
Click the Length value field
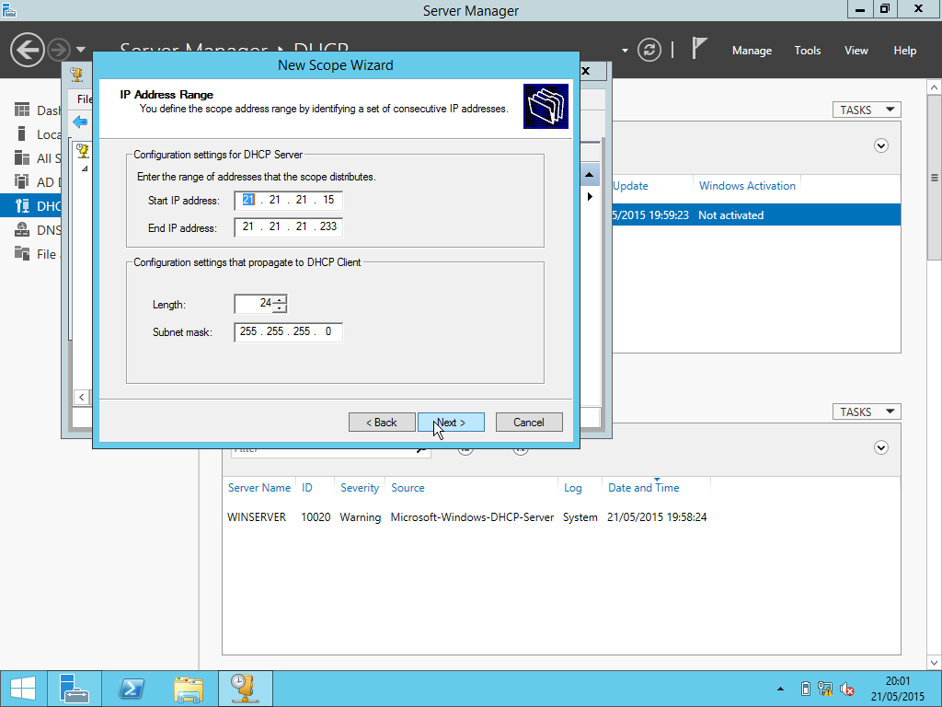coord(254,304)
